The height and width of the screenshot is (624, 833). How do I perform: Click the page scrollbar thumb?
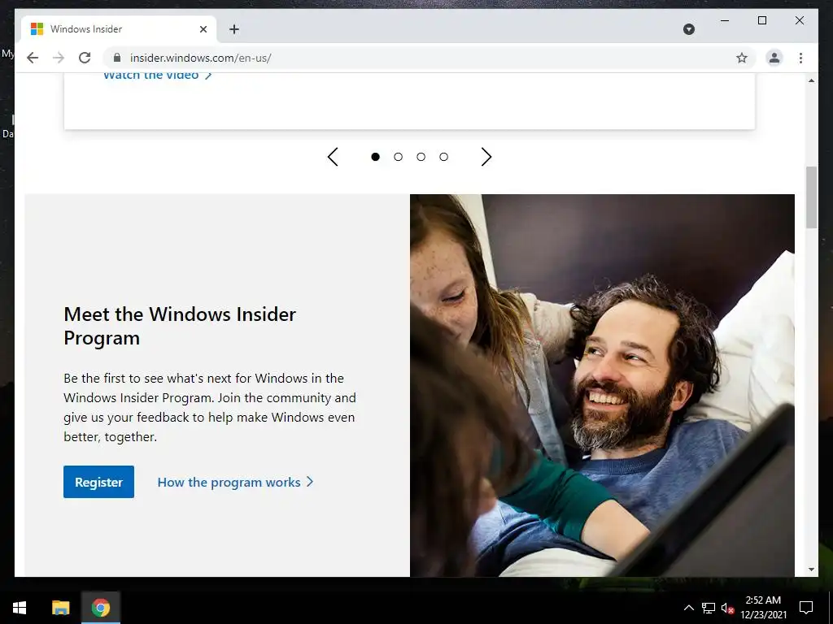(811, 197)
